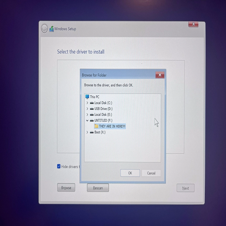Click the Boot (X:) drive icon
This screenshot has height=226, width=226.
[x=92, y=132]
